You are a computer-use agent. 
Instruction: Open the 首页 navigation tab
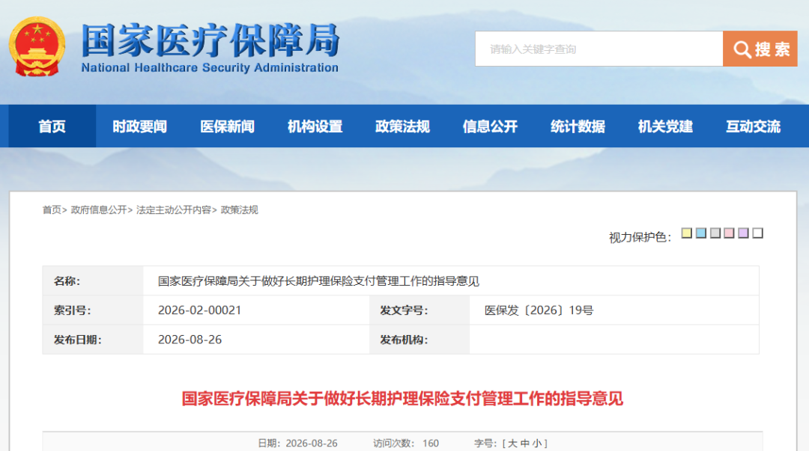52,126
